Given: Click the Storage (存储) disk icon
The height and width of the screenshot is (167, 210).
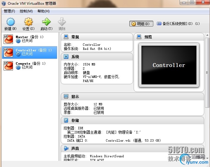Looking at the screenshot, I should tap(66, 120).
